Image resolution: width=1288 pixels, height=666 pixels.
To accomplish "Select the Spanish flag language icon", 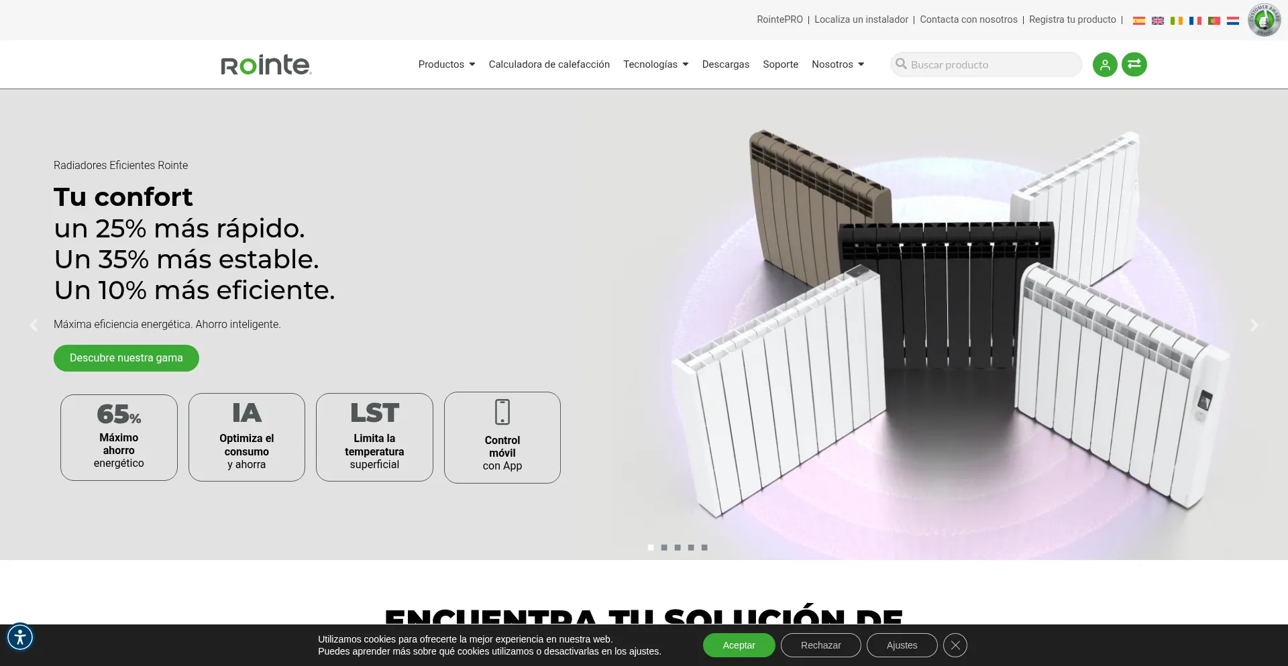I will pos(1139,20).
